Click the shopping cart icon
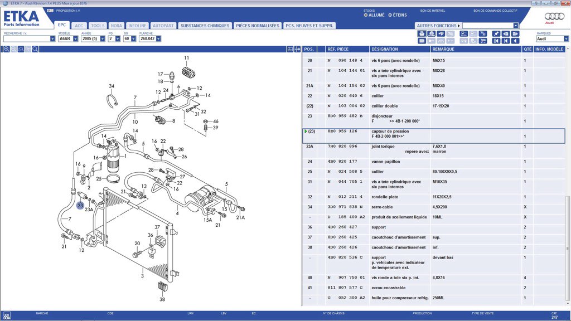Image resolution: width=571 pixels, height=321 pixels. (483, 41)
